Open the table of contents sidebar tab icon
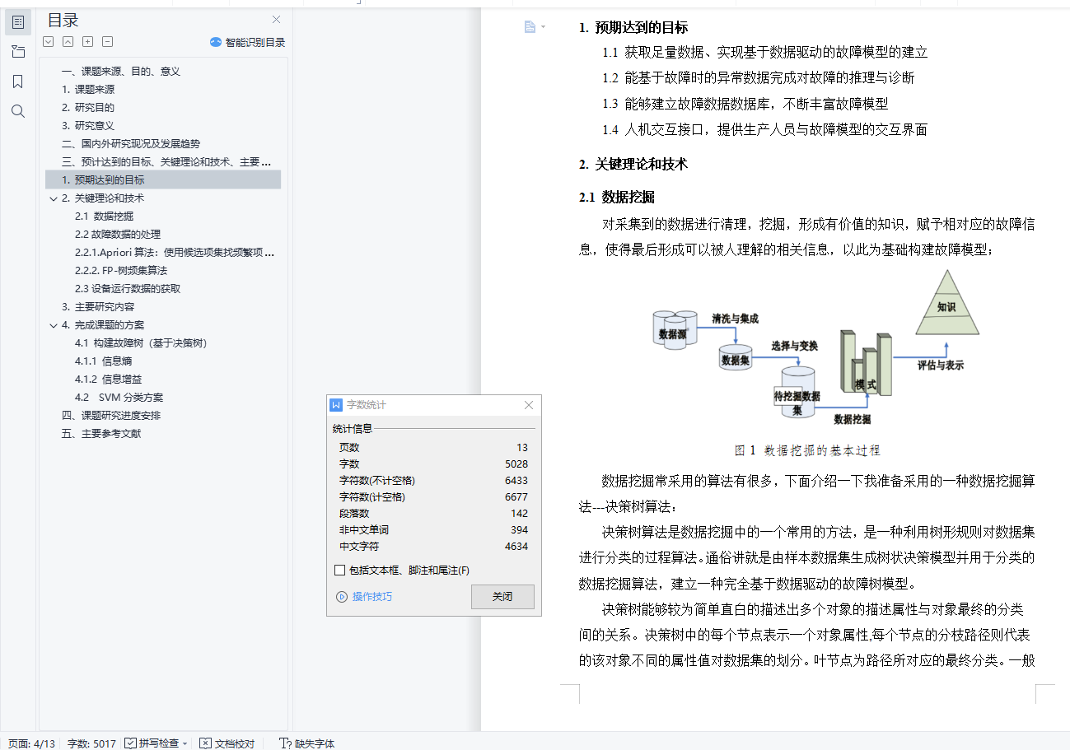The height and width of the screenshot is (750, 1070). [18, 22]
